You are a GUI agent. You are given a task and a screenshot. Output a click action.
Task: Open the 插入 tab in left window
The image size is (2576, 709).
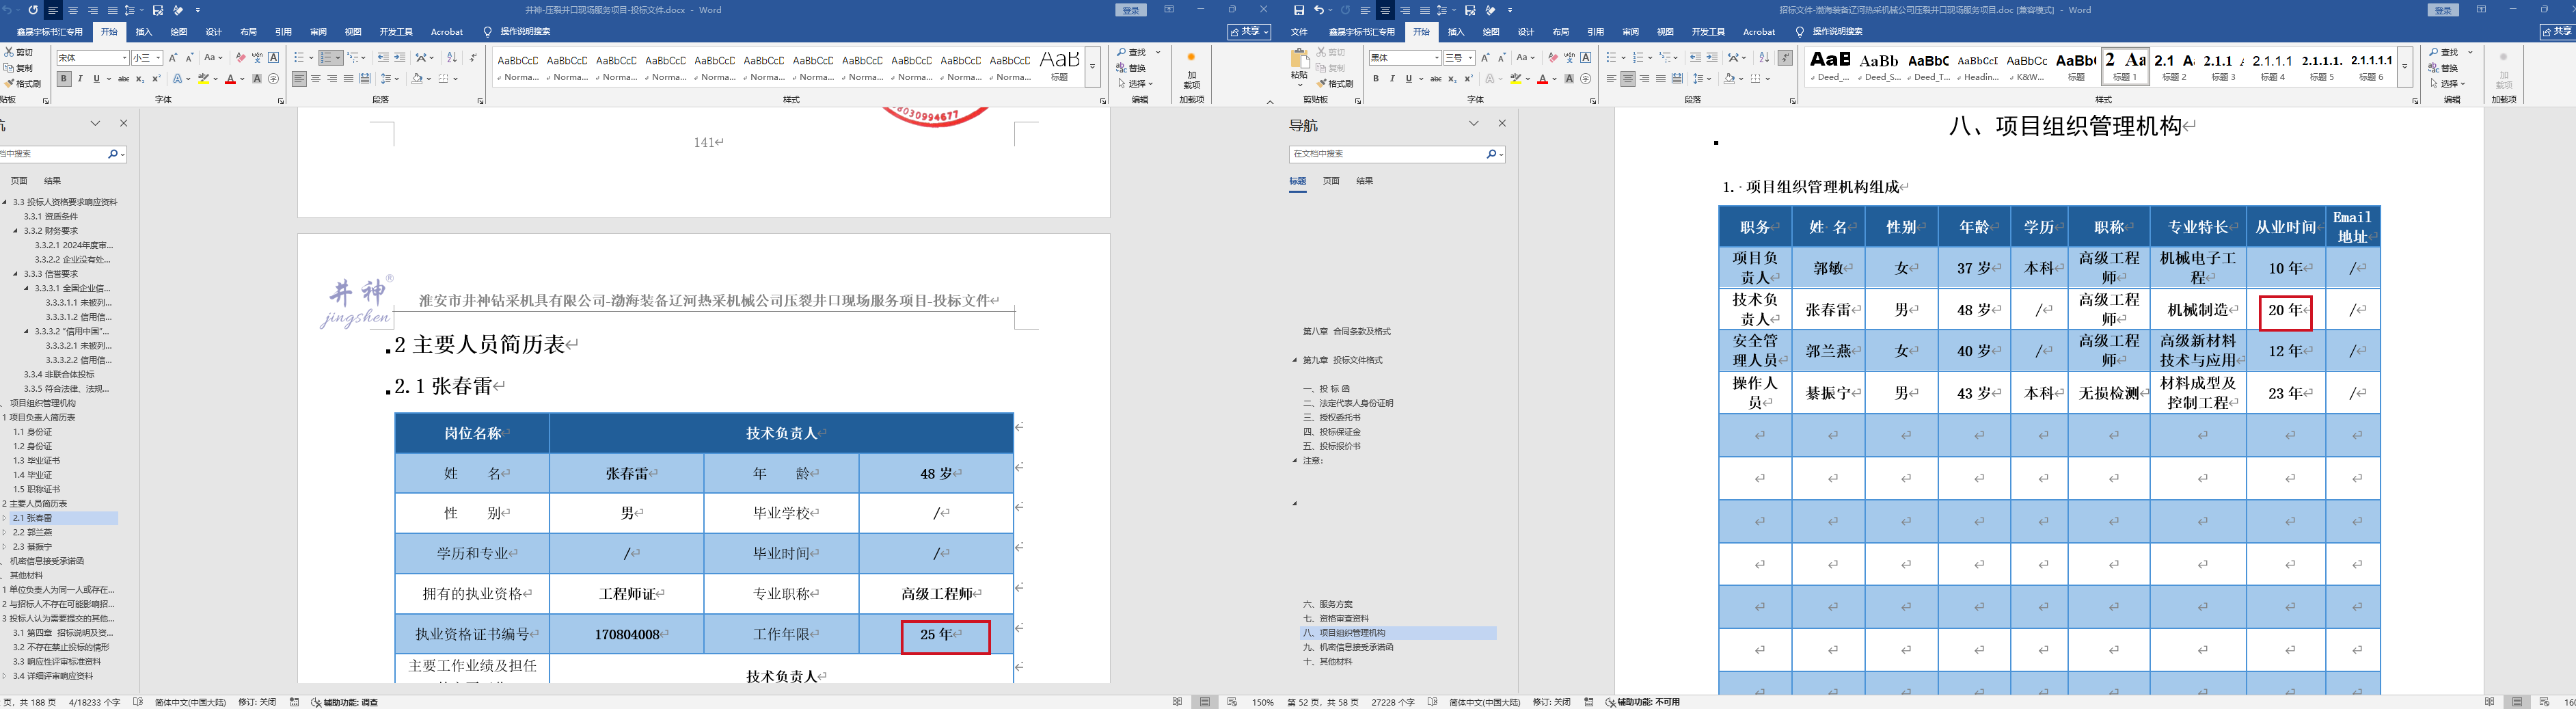coord(144,32)
